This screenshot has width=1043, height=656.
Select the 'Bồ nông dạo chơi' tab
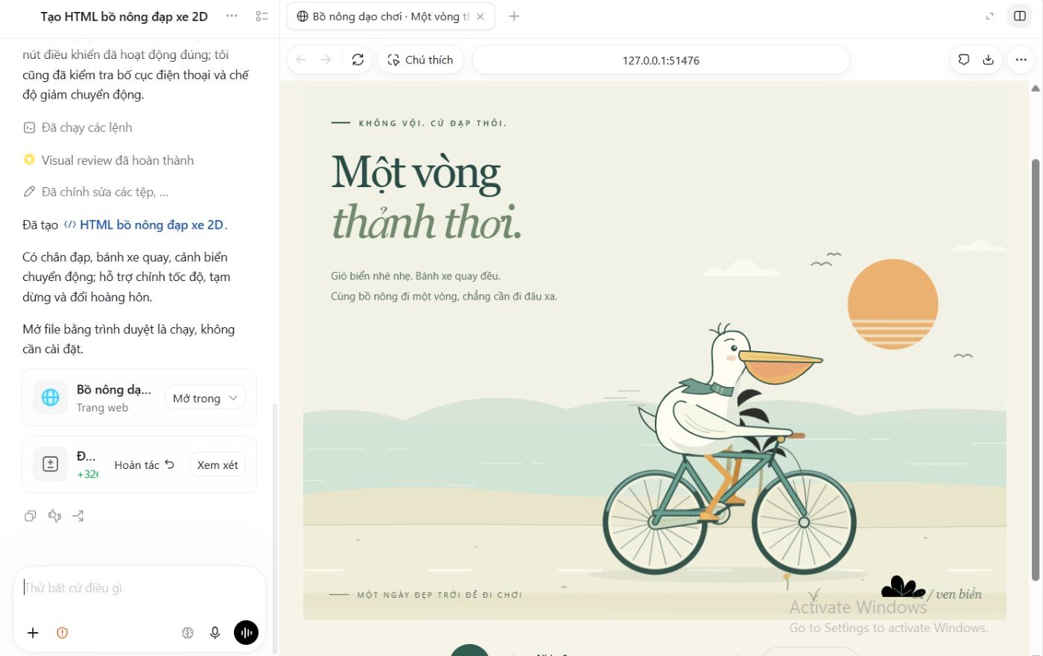390,16
